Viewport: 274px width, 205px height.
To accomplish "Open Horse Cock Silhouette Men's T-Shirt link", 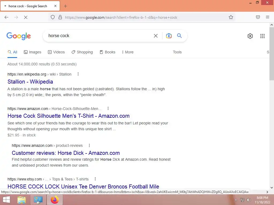I will [x=68, y=116].
